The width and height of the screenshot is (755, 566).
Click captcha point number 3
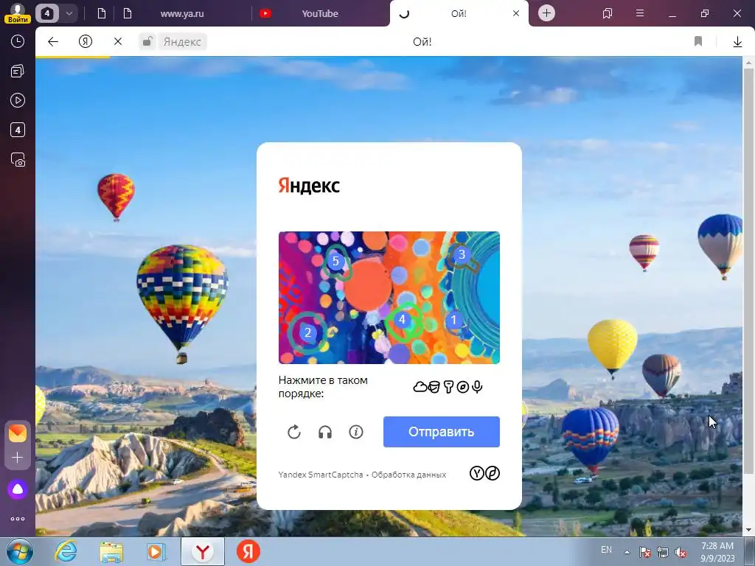point(462,254)
